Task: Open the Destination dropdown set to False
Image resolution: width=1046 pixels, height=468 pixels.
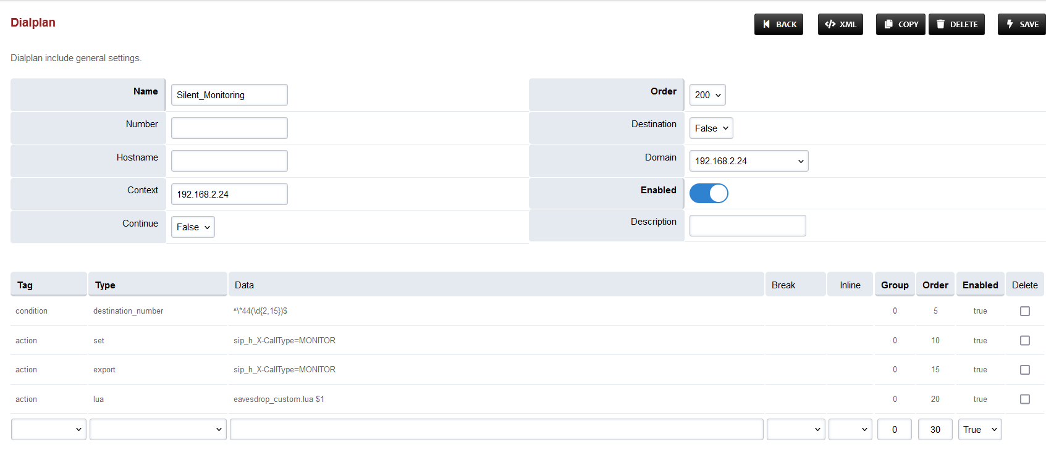Action: click(x=711, y=128)
